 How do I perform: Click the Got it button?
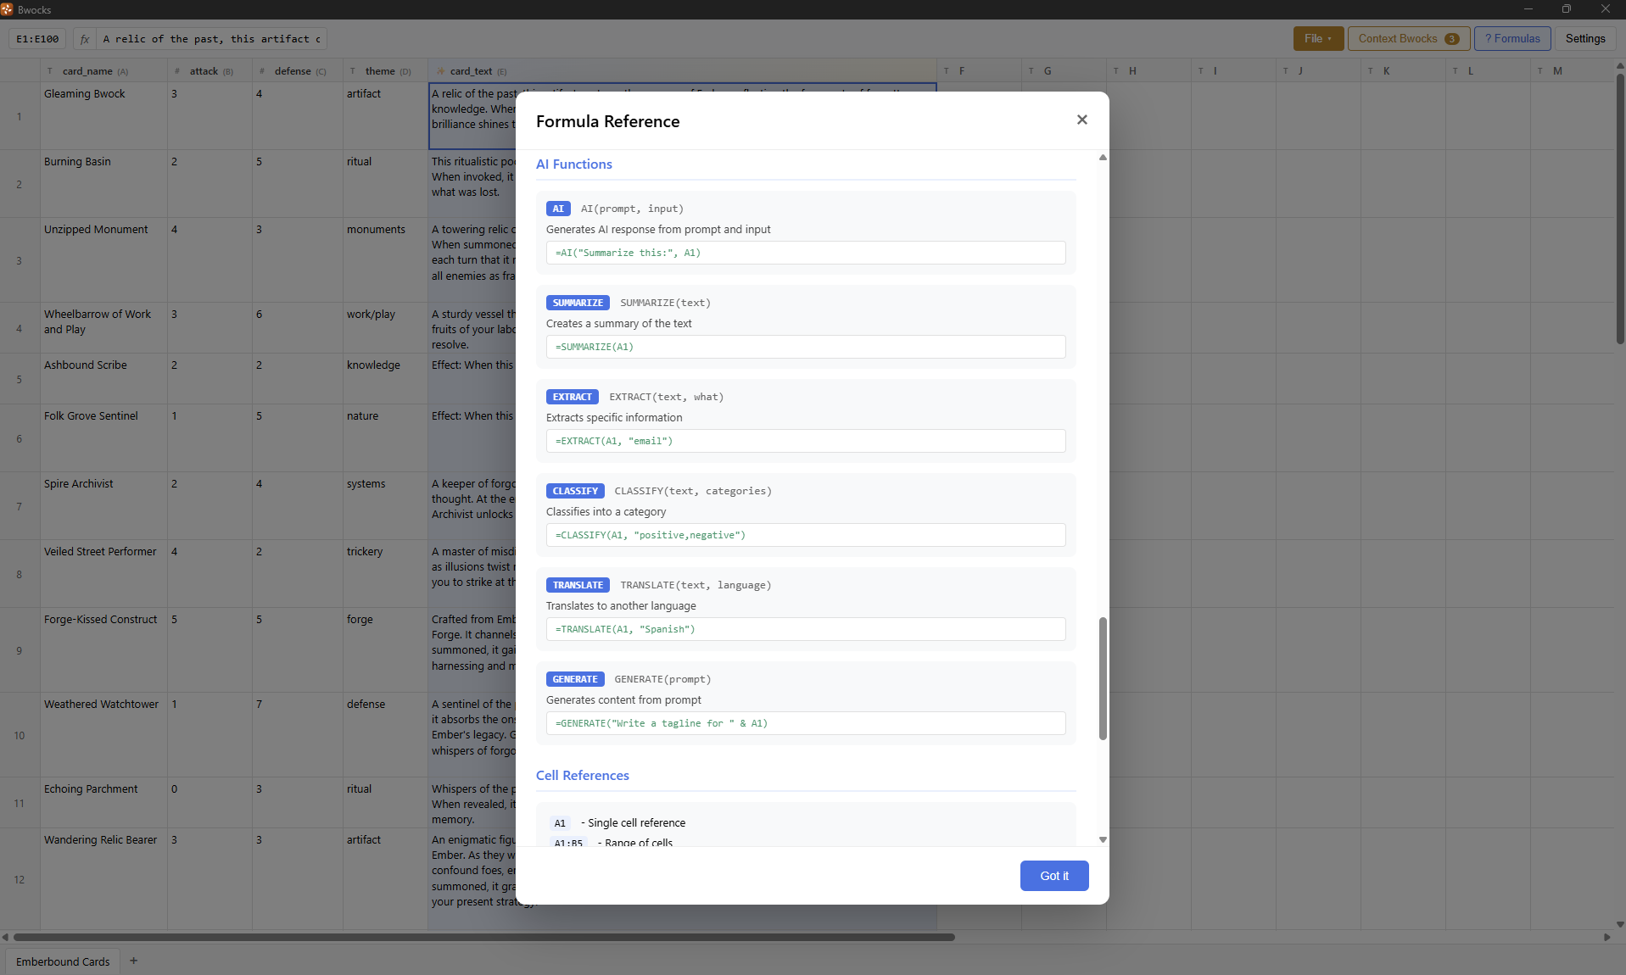click(x=1053, y=876)
